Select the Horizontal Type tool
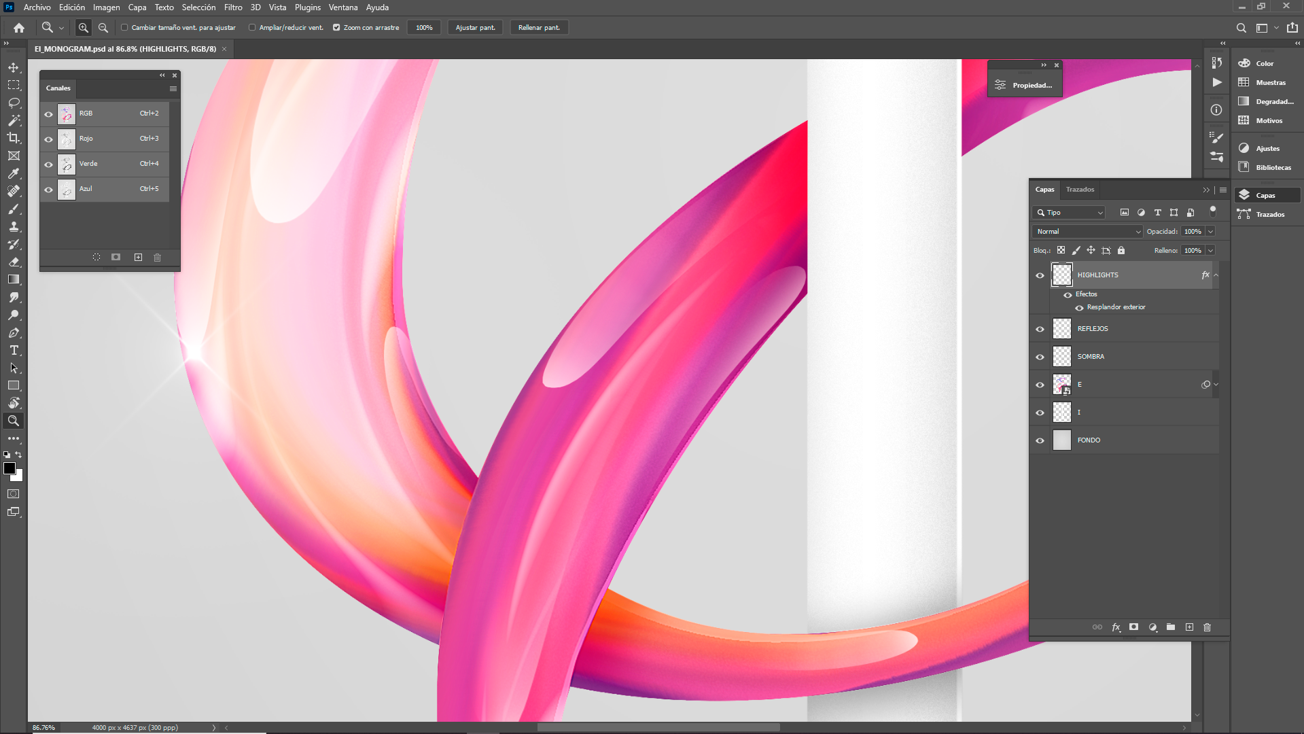Screen dimensions: 1304x734 [x=14, y=350]
